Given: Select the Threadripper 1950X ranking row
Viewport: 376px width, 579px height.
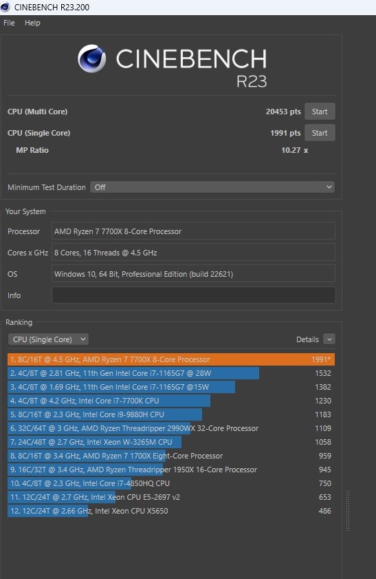Looking at the screenshot, I should coord(171,470).
